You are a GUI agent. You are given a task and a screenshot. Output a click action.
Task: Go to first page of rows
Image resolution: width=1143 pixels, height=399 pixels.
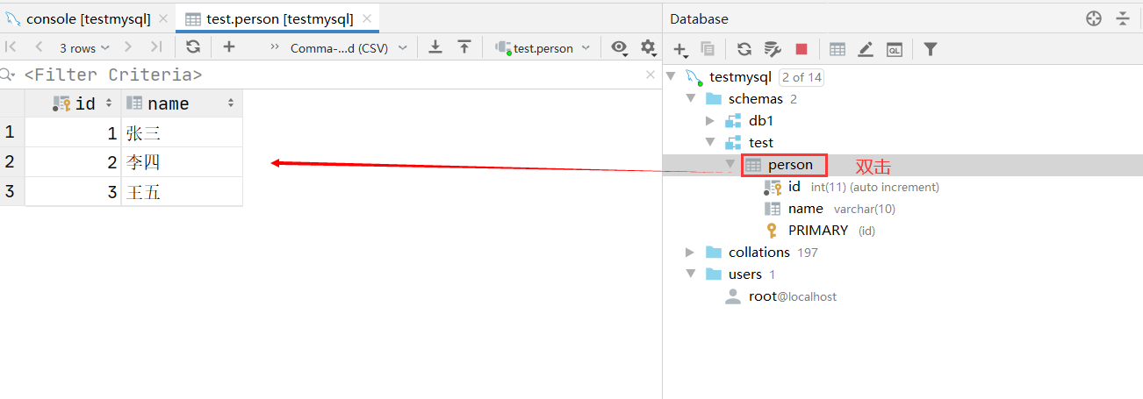[x=11, y=47]
